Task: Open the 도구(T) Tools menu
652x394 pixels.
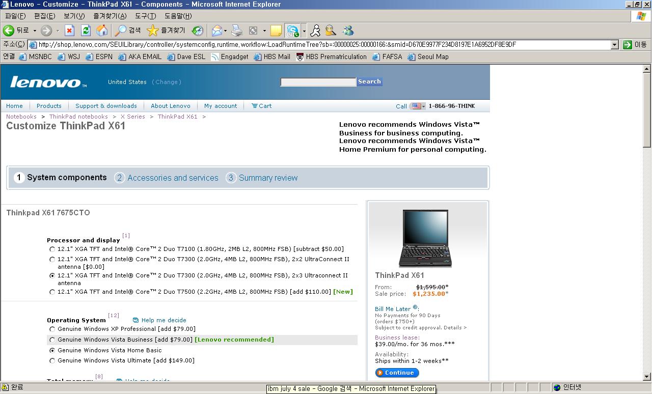Action: pos(146,16)
